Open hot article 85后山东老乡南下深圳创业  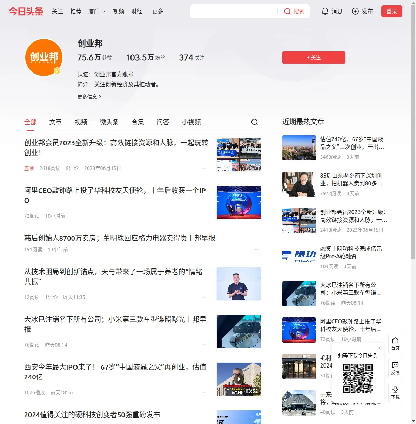click(351, 179)
